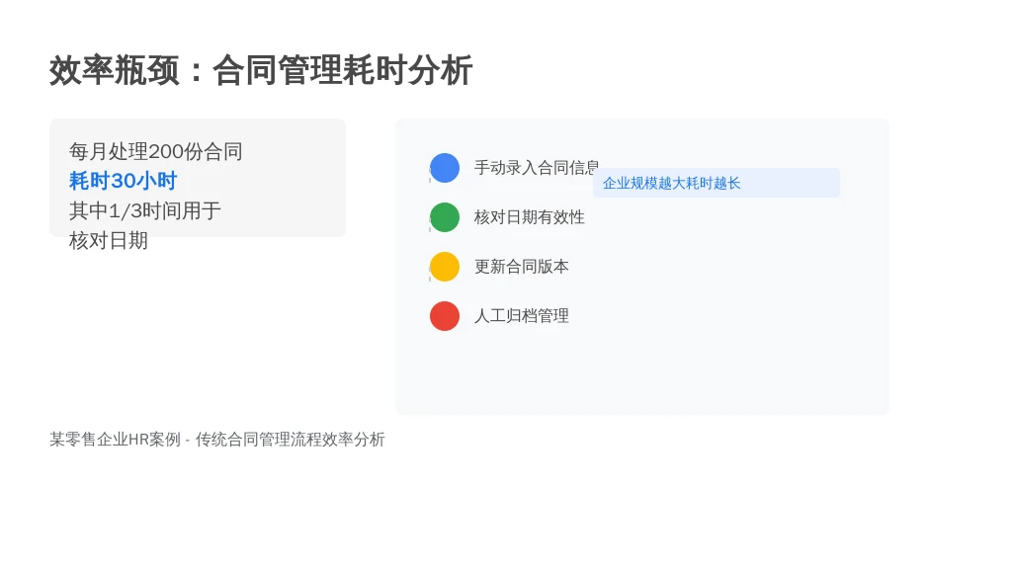Click the 手动录入合同信息 label
This screenshot has width=1012, height=569.
coord(537,168)
